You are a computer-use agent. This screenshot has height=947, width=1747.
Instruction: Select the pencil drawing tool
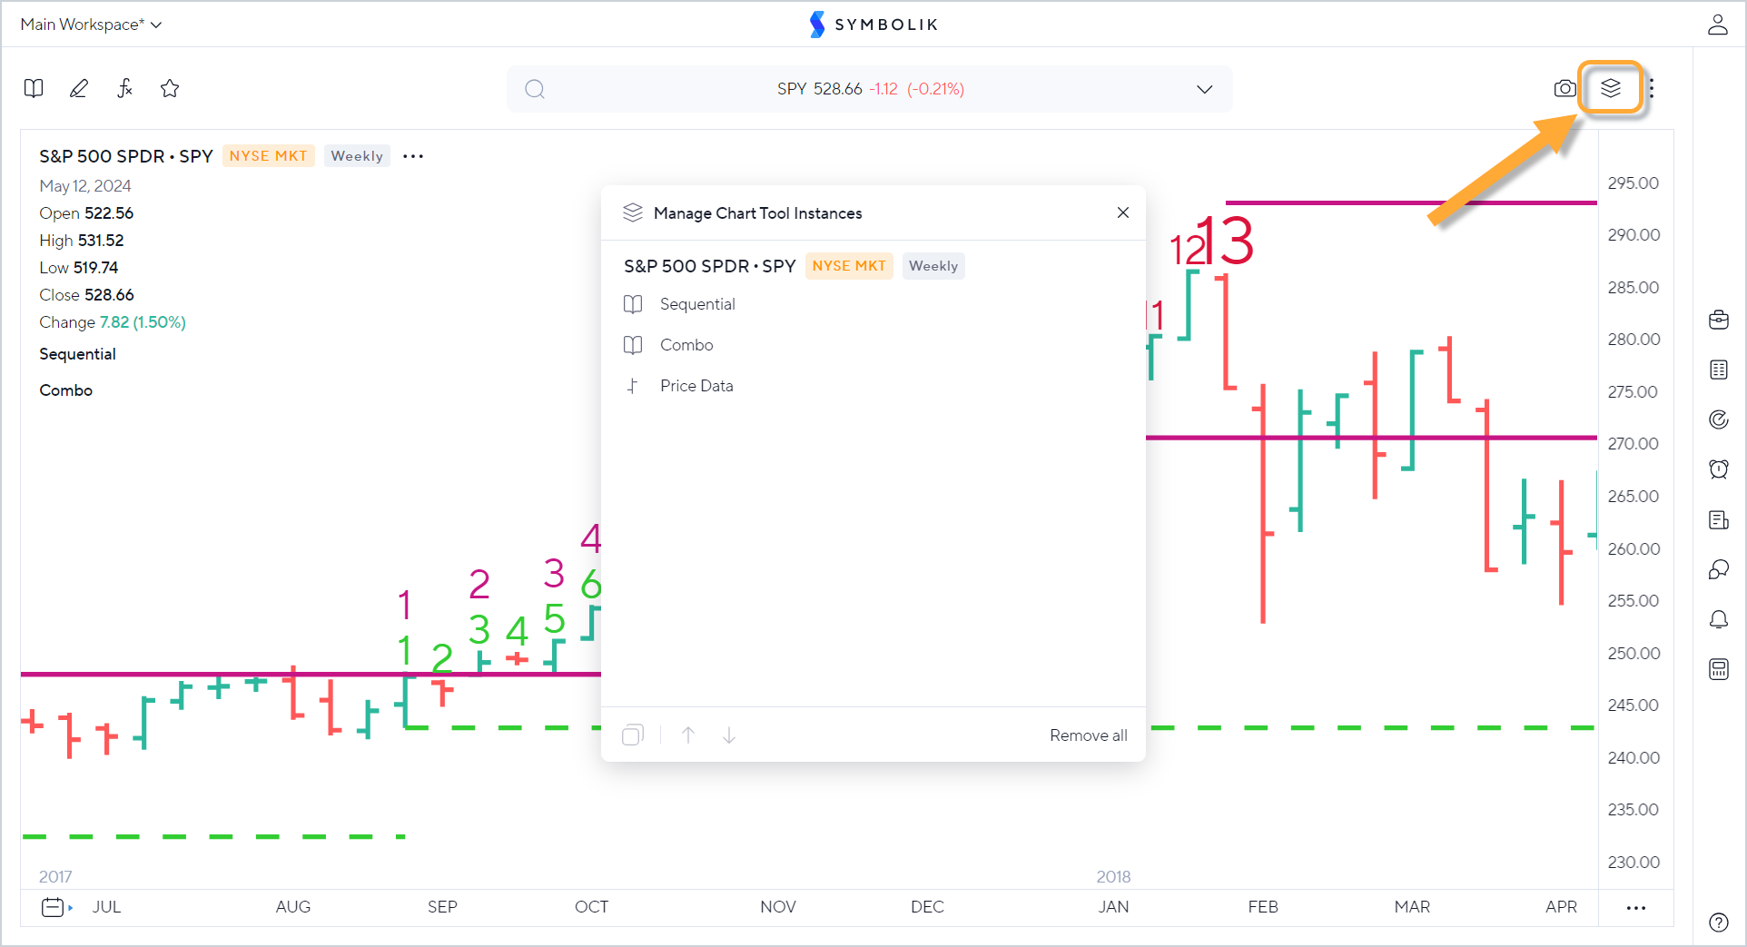(x=79, y=88)
